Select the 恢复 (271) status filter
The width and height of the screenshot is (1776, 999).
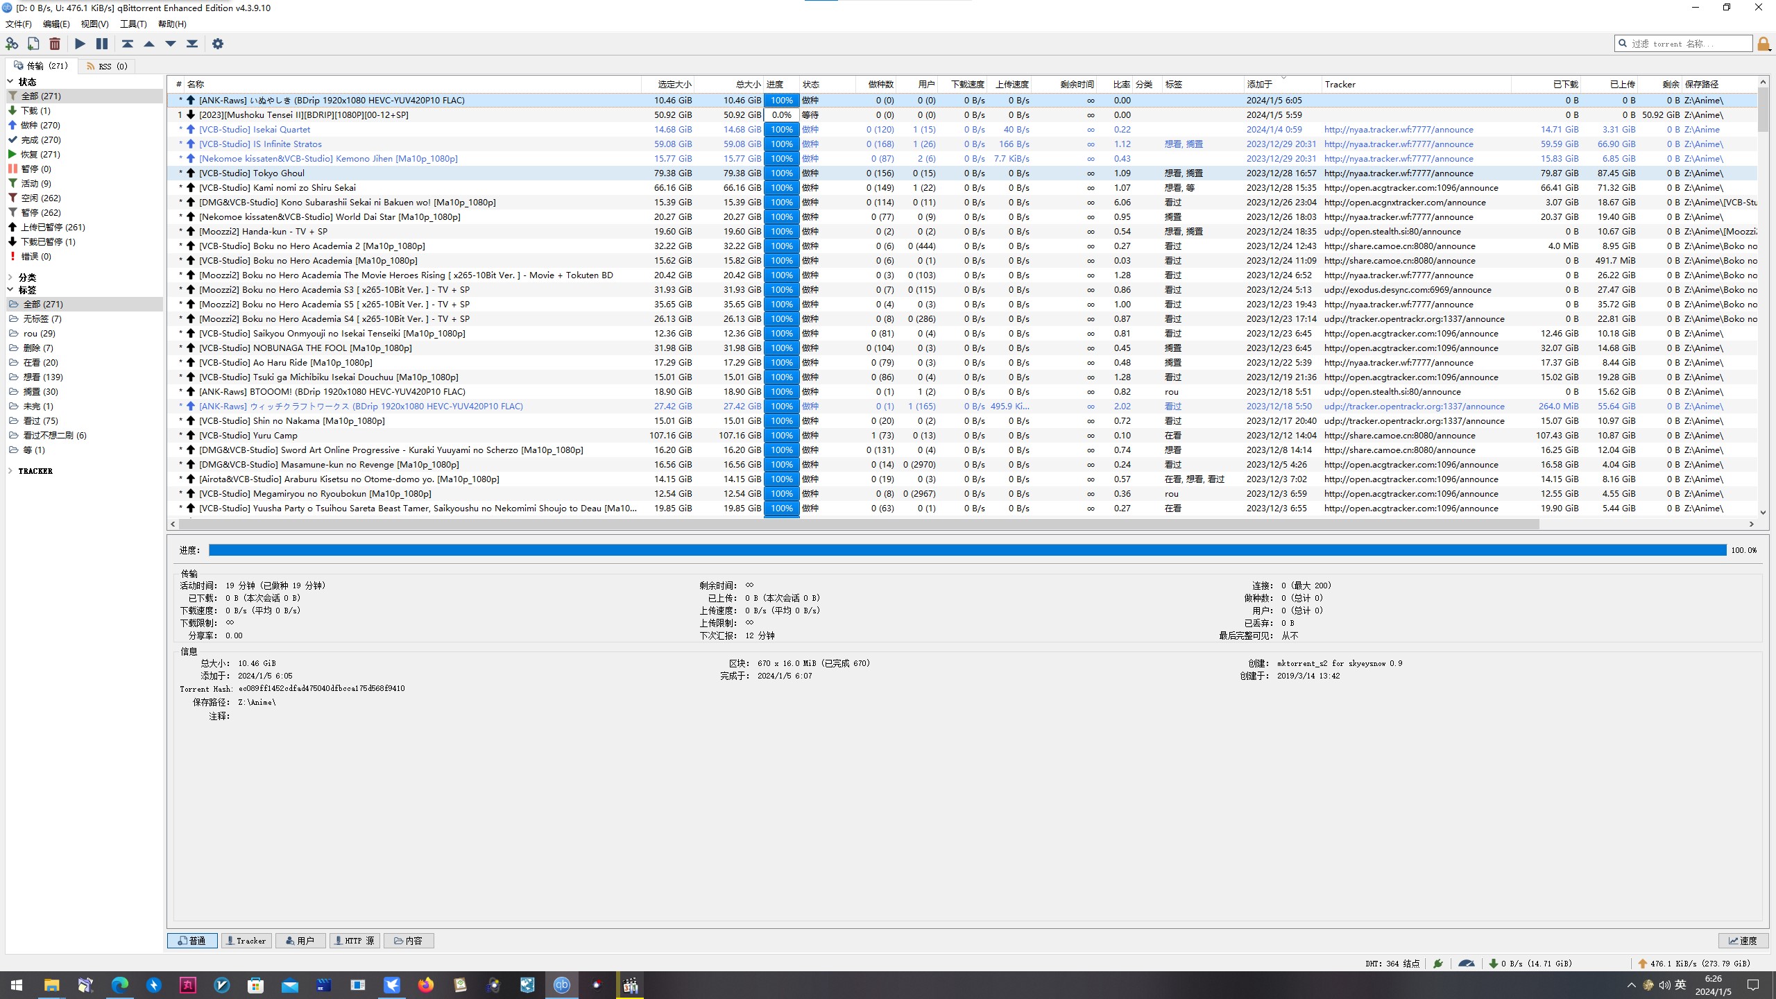85,154
